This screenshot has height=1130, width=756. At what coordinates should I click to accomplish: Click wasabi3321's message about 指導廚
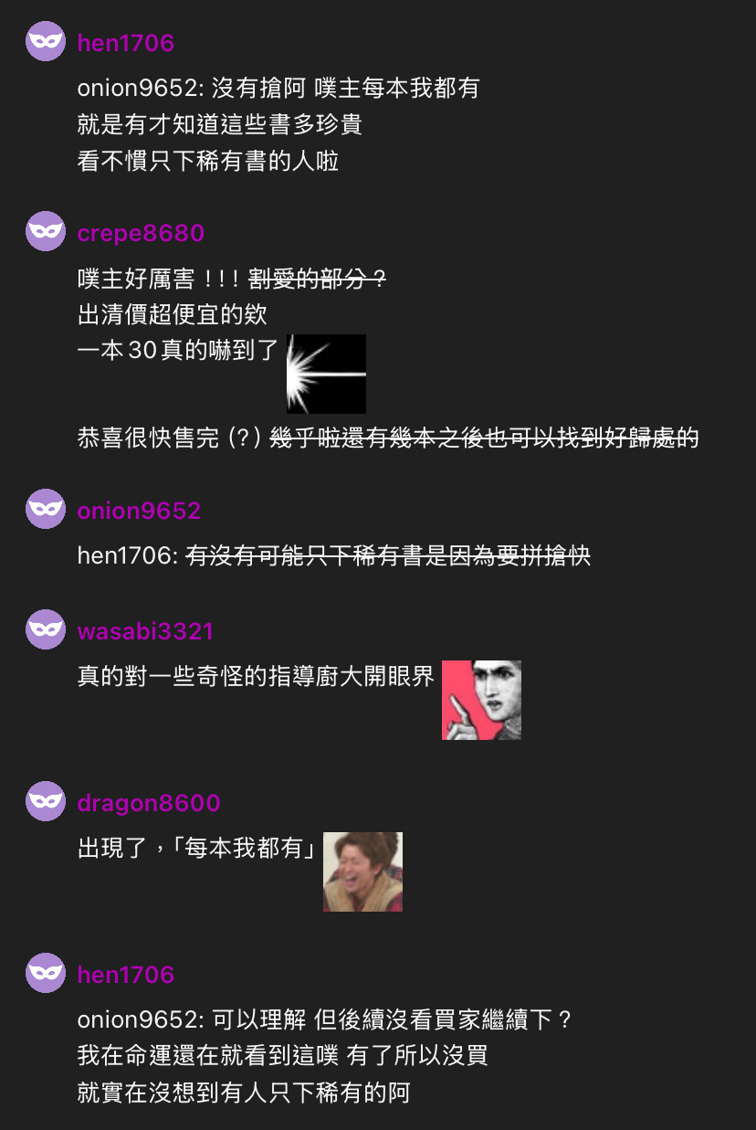(256, 677)
